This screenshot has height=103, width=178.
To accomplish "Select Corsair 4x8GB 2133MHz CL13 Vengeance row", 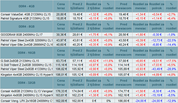I will (x=89, y=91).
